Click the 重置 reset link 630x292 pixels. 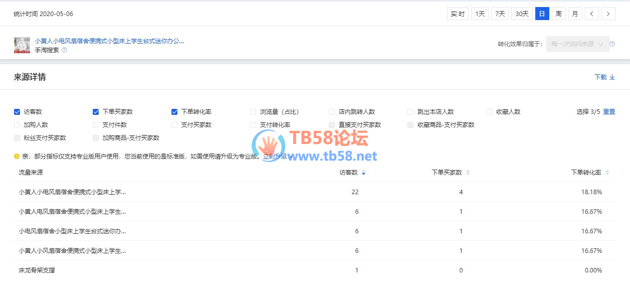pos(609,112)
